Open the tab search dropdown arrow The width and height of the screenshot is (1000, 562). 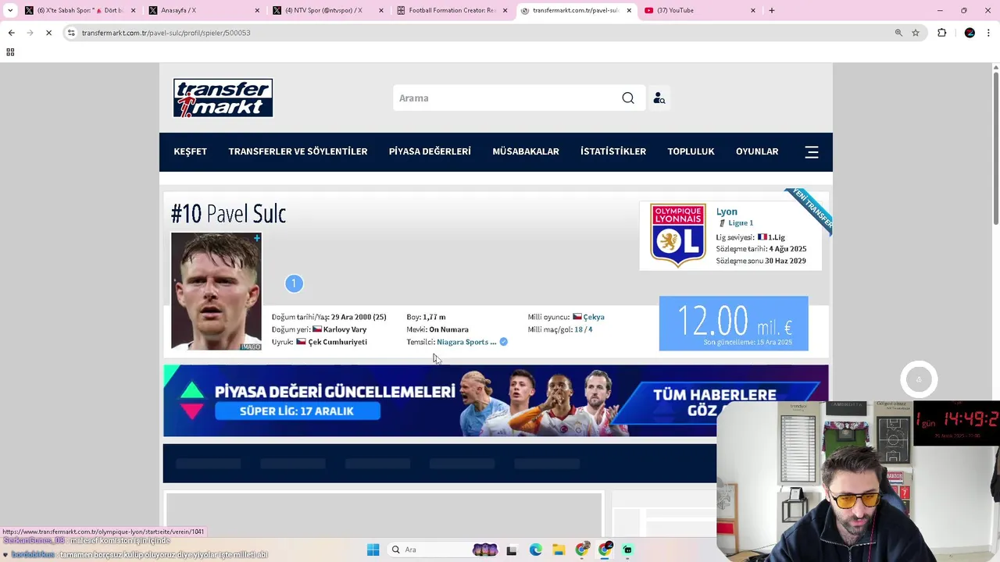(x=10, y=10)
